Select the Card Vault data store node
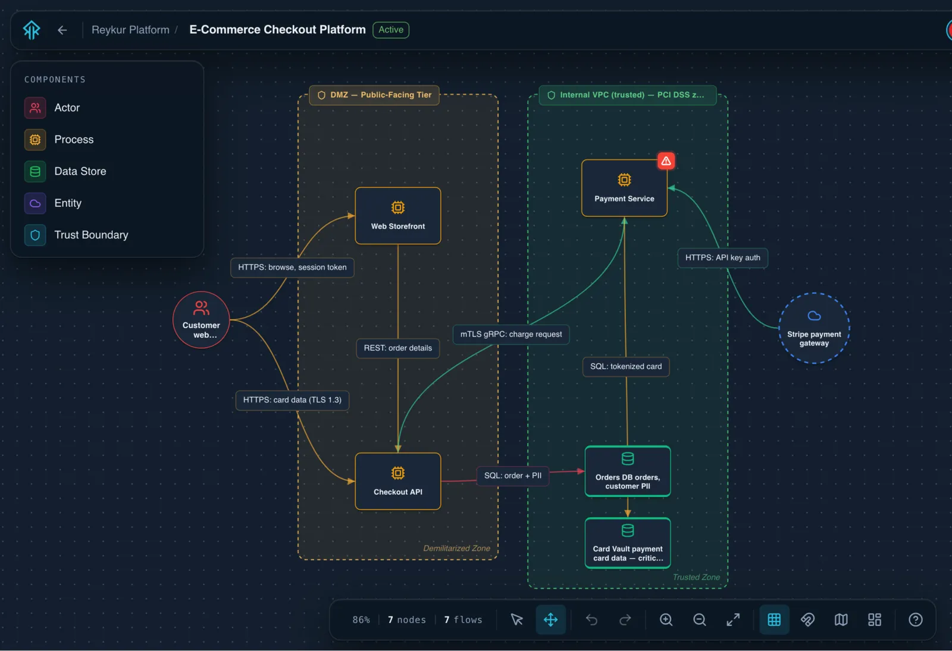This screenshot has height=651, width=952. pos(628,543)
